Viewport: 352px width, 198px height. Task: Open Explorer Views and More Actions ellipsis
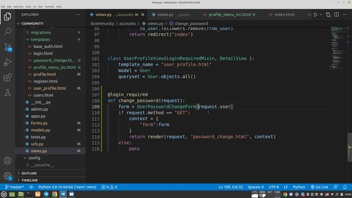pos(78,15)
